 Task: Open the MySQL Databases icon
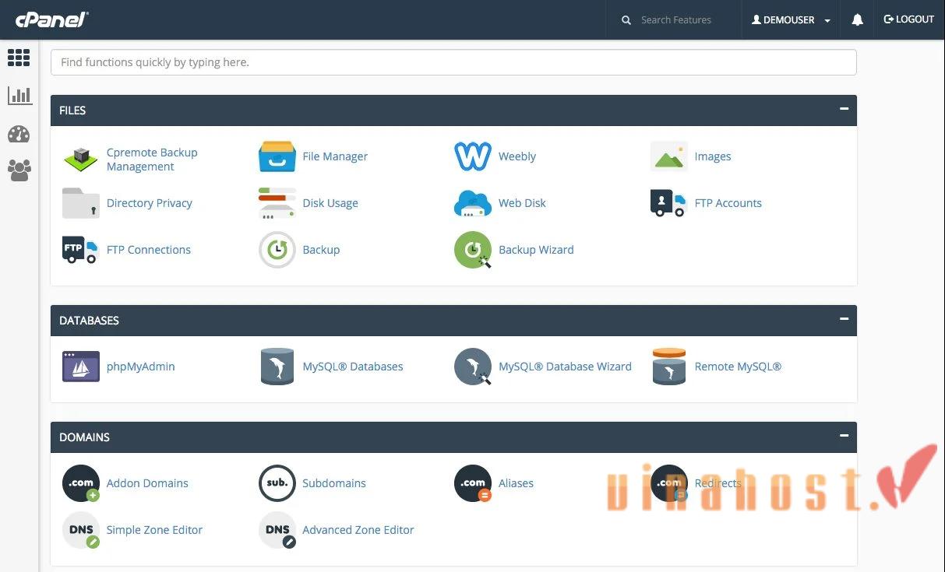[x=277, y=367]
